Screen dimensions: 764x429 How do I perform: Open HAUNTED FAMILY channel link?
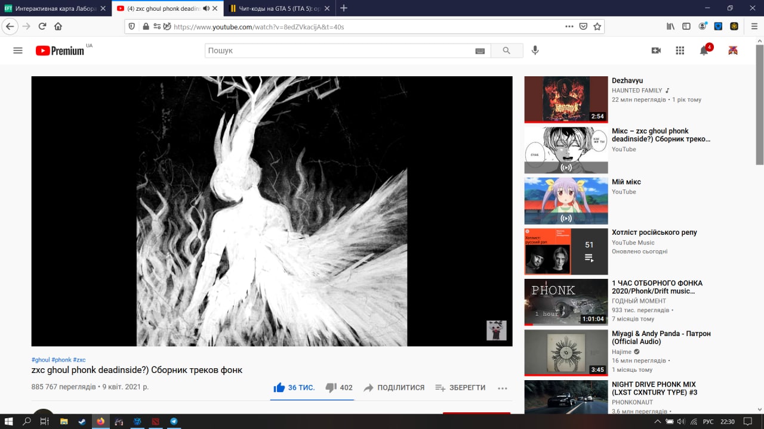point(637,91)
